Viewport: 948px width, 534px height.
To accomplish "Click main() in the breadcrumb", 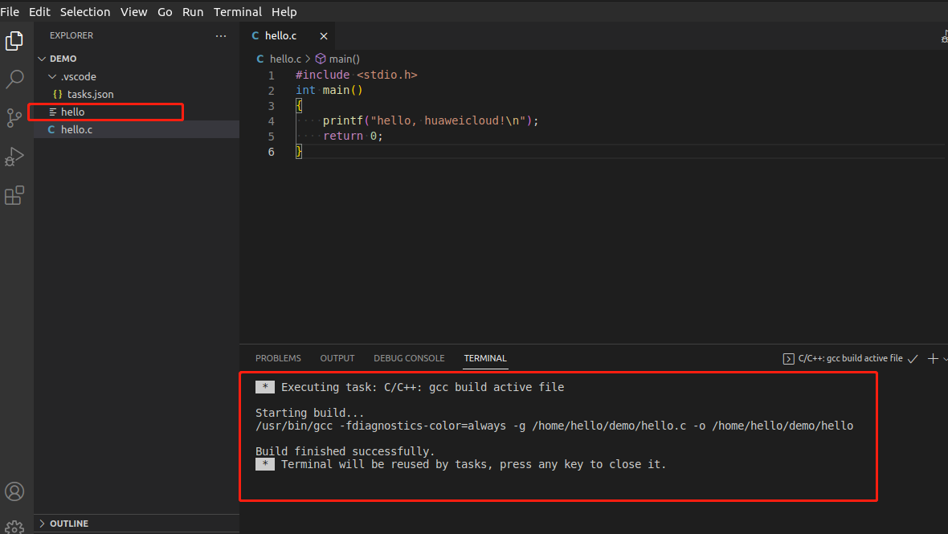I will [x=344, y=59].
